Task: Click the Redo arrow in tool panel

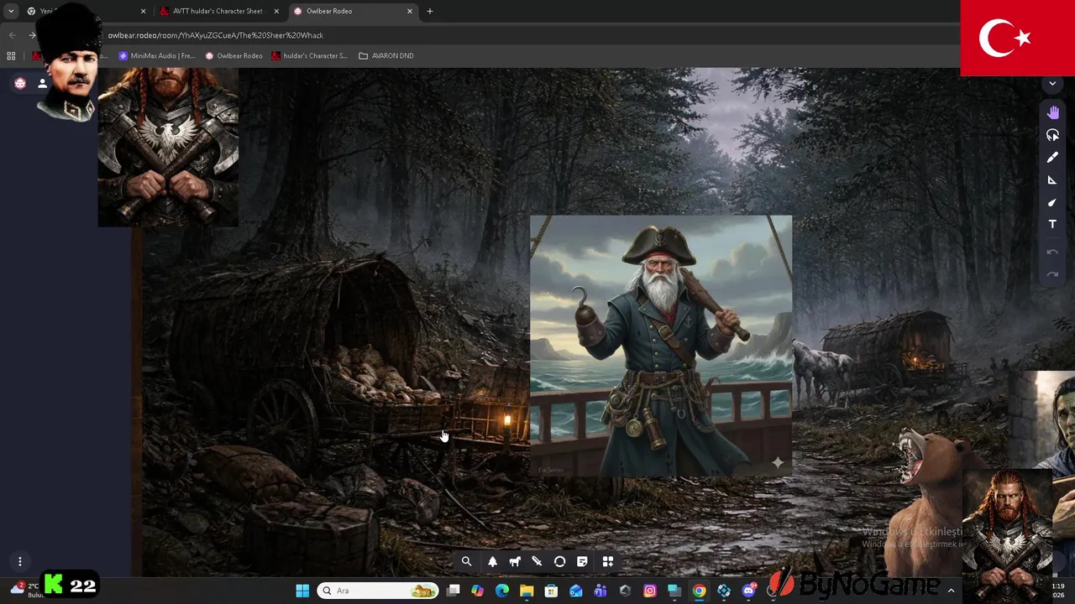Action: tap(1052, 275)
